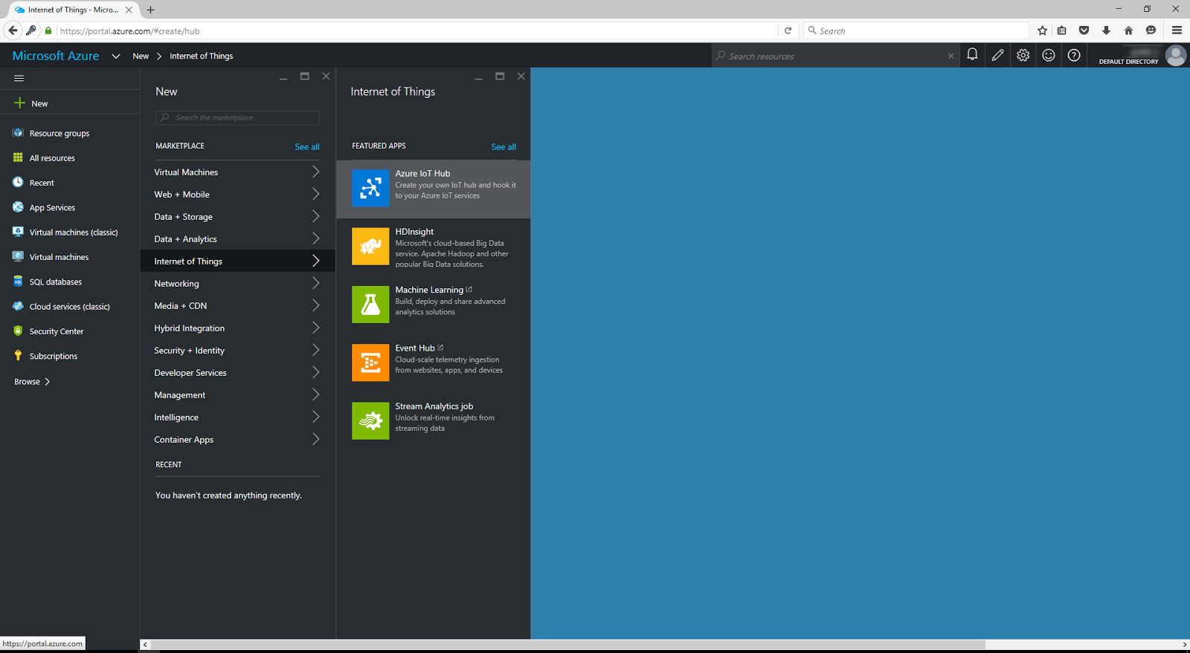Click the HDInsight elephant icon
The width and height of the screenshot is (1190, 653).
(x=370, y=246)
